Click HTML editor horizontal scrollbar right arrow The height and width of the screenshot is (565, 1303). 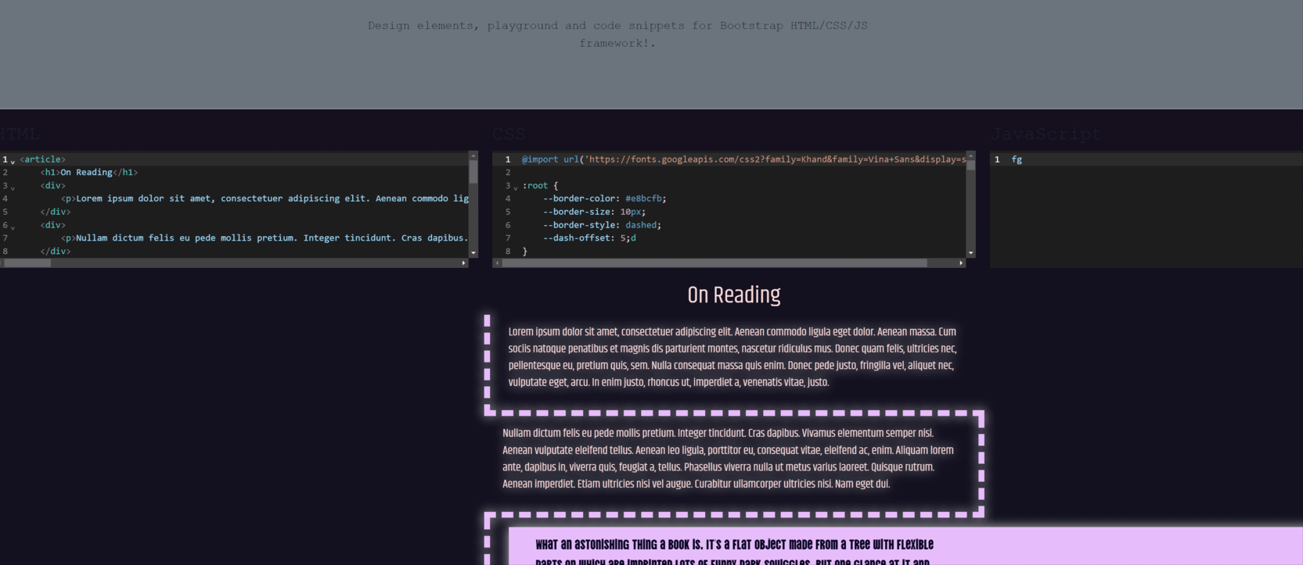pyautogui.click(x=464, y=263)
